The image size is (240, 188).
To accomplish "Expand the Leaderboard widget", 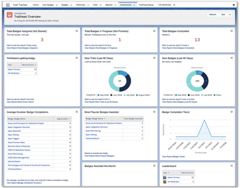I will tap(231, 166).
